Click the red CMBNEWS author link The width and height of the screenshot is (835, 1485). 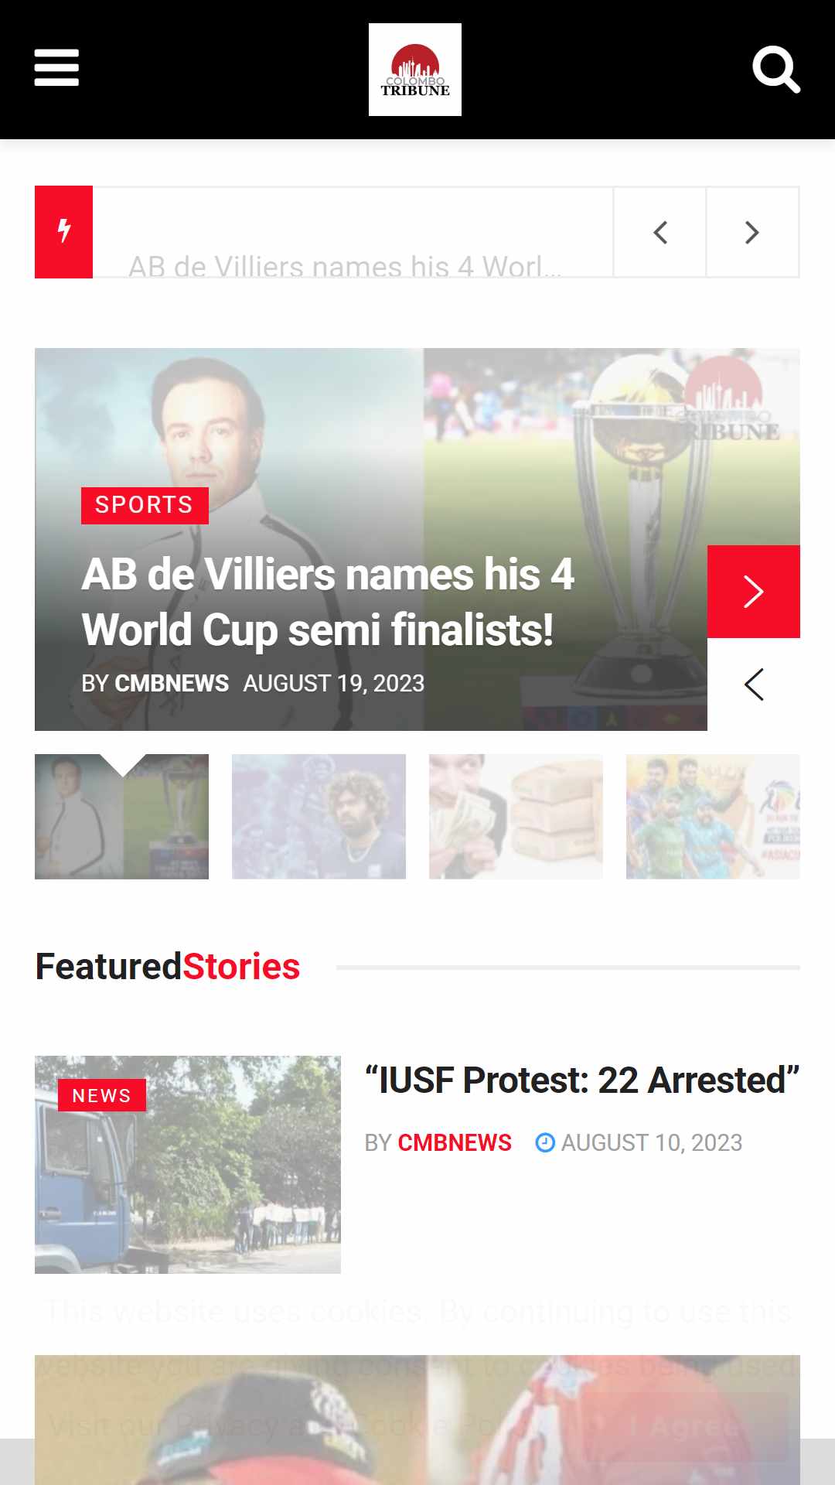coord(455,1142)
